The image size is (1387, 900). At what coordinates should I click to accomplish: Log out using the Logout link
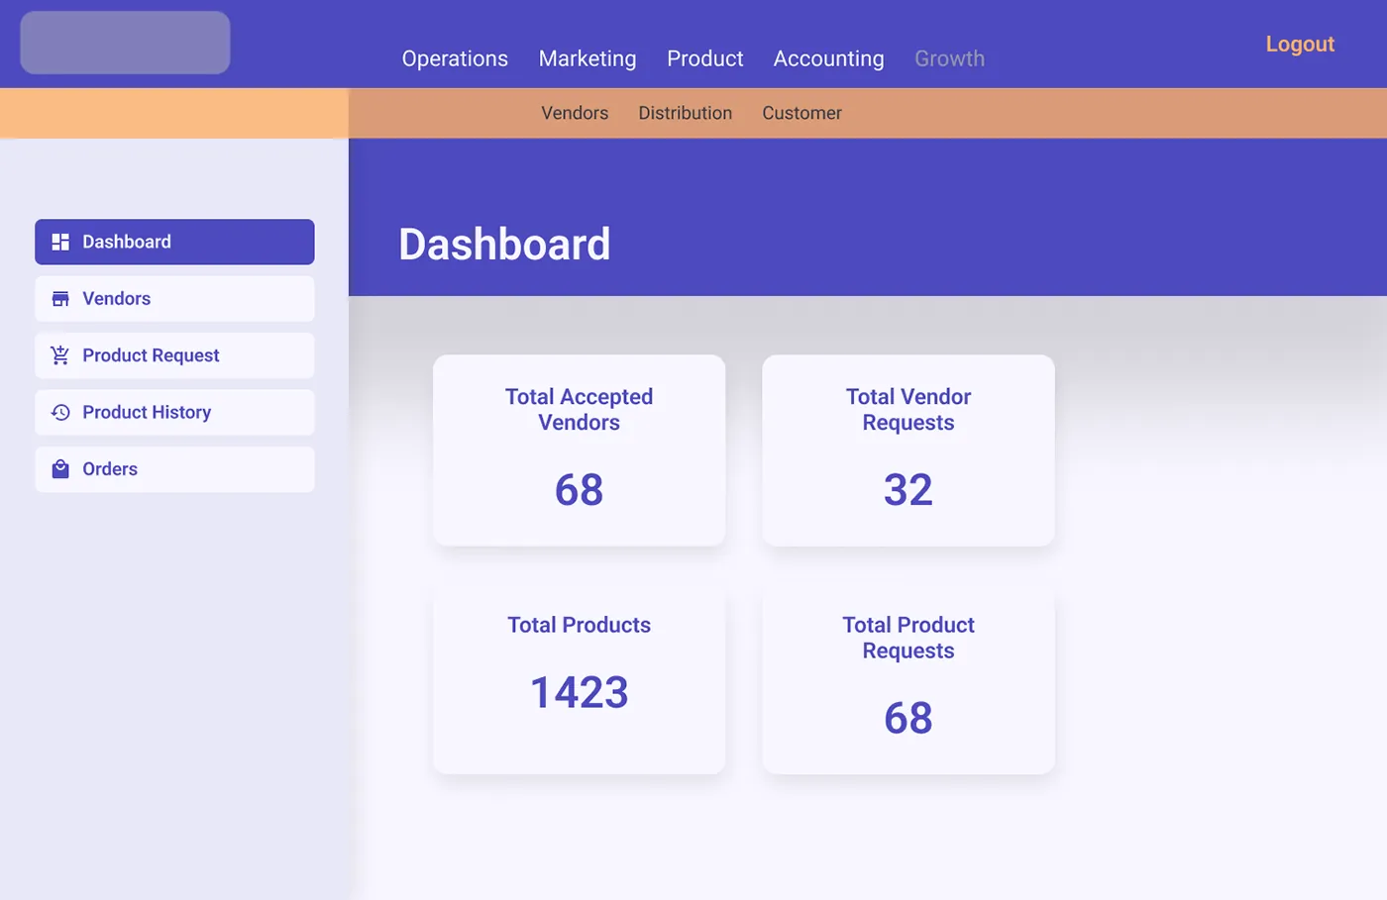(1300, 45)
